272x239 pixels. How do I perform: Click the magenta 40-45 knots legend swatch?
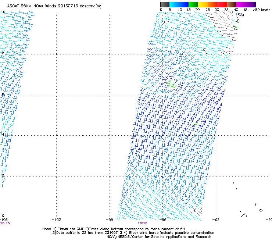click(x=241, y=4)
